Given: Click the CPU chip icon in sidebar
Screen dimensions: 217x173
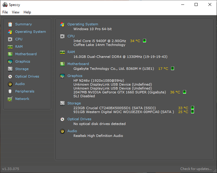Looking at the screenshot, I should [x=10, y=39].
